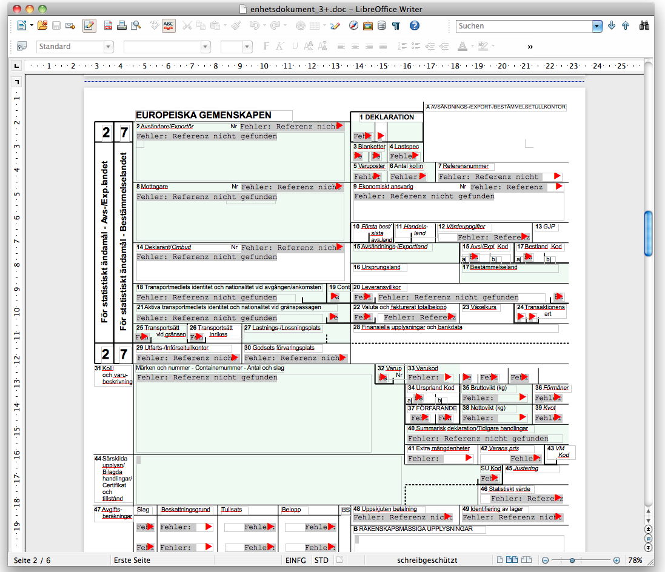Print the document via printer icon
Screen dimensions: 665x572
(x=122, y=25)
